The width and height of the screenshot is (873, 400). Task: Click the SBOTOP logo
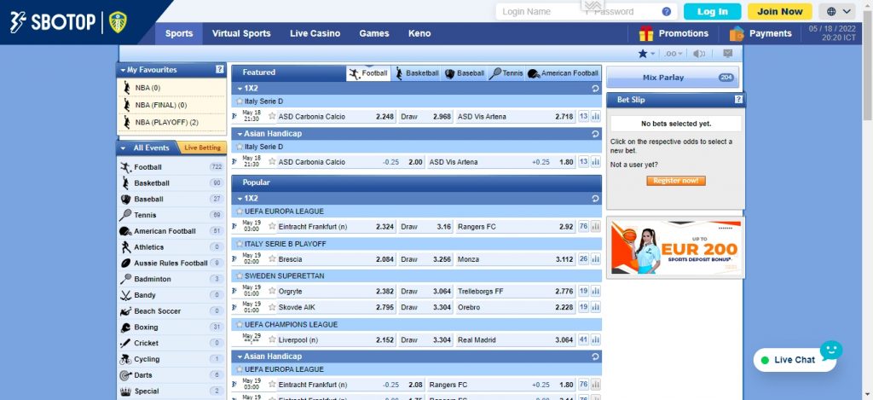pos(54,22)
